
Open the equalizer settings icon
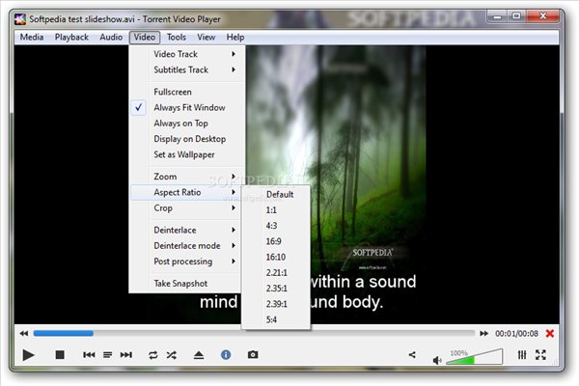[x=522, y=355]
